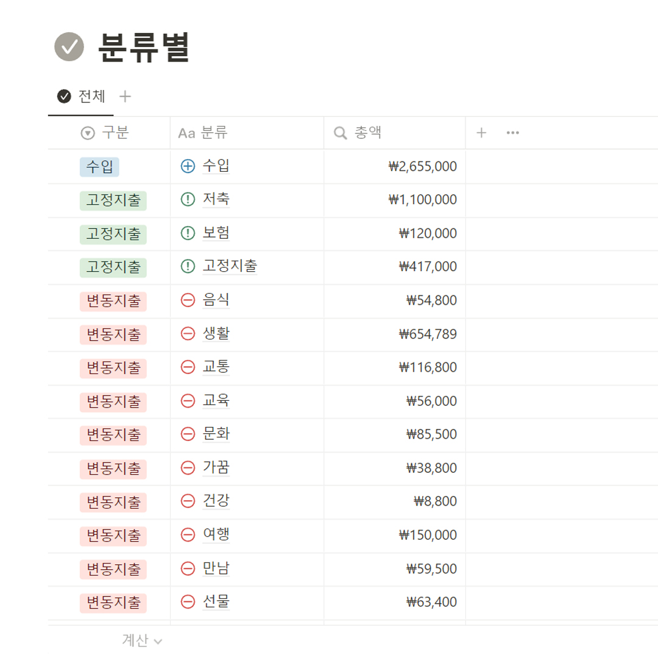Open the 교통 page link
658x658 pixels.
216,367
